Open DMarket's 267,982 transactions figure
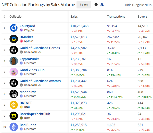 coord(113,37)
